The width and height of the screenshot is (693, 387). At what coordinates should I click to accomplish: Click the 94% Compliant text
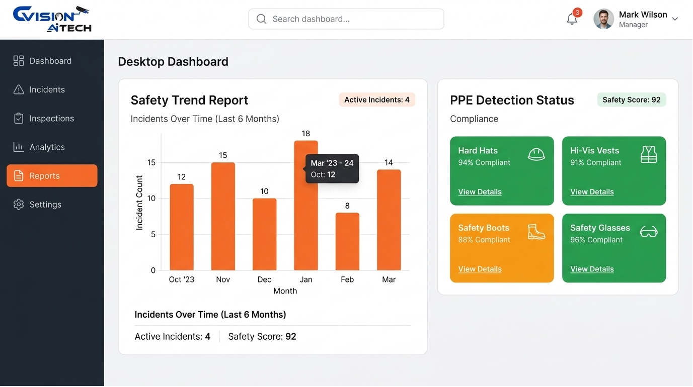[484, 163]
